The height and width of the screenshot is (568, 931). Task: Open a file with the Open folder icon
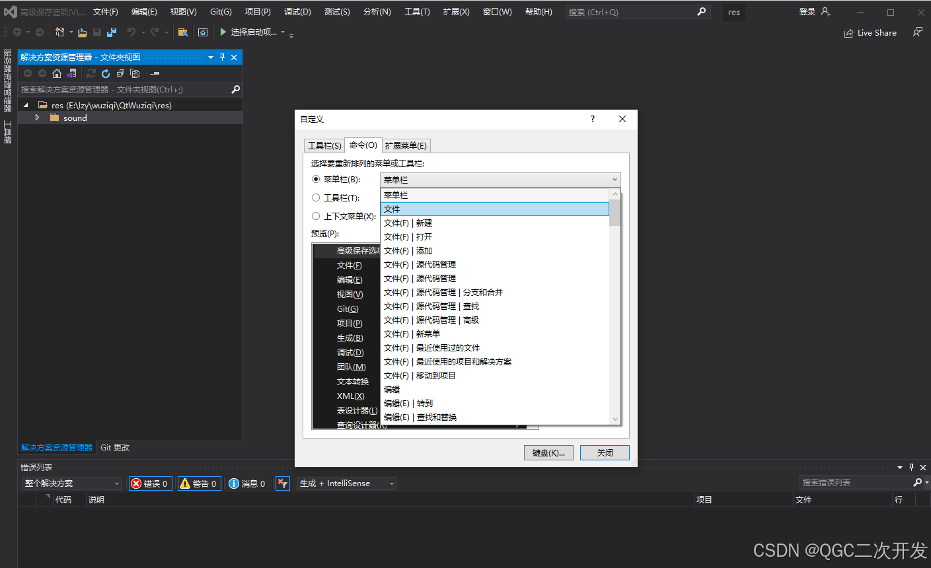pyautogui.click(x=83, y=32)
